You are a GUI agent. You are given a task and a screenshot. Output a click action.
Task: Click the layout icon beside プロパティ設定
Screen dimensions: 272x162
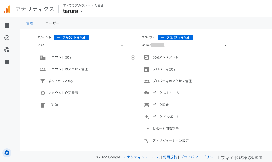click(x=147, y=69)
